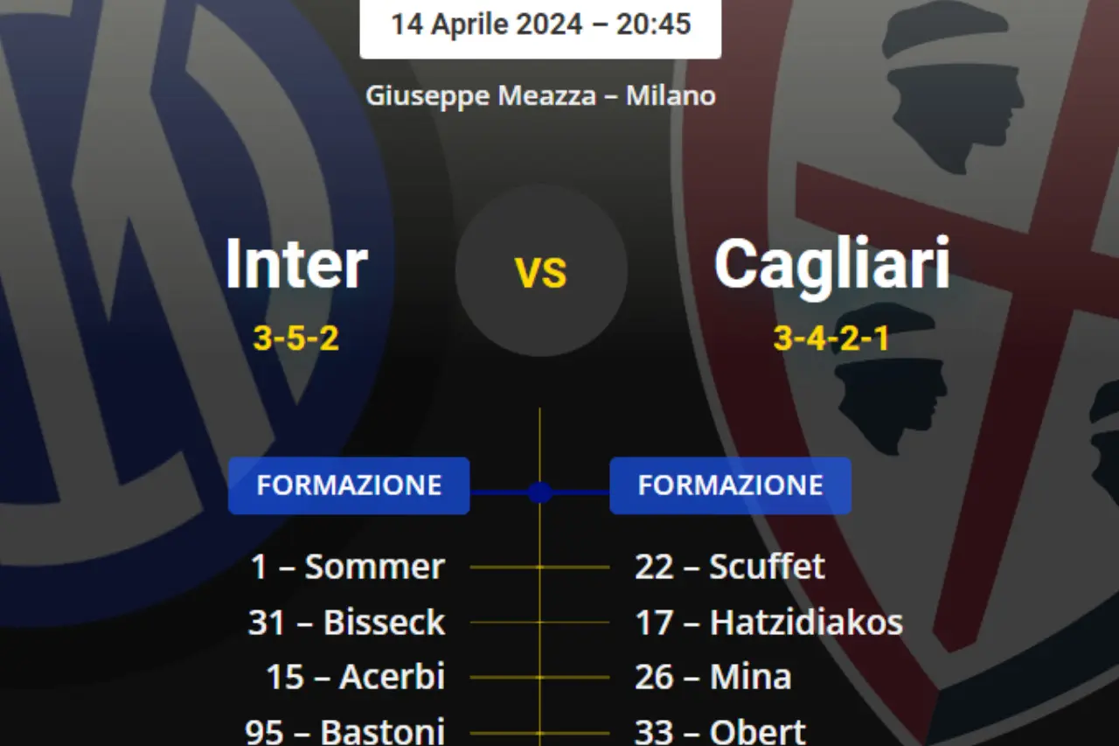
Task: Select player 17 – Hatzidiakos
Action: point(768,623)
